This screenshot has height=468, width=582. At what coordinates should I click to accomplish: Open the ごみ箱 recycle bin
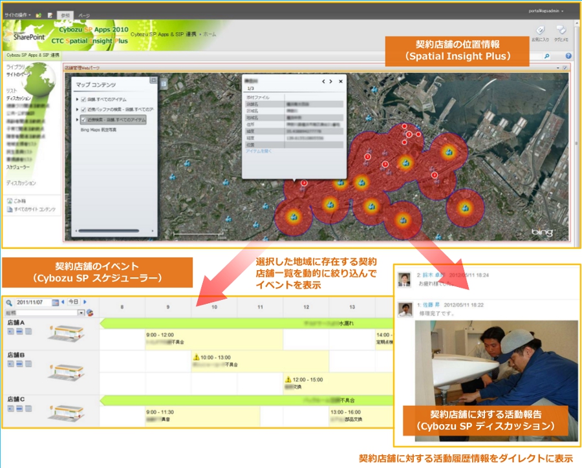pos(17,201)
